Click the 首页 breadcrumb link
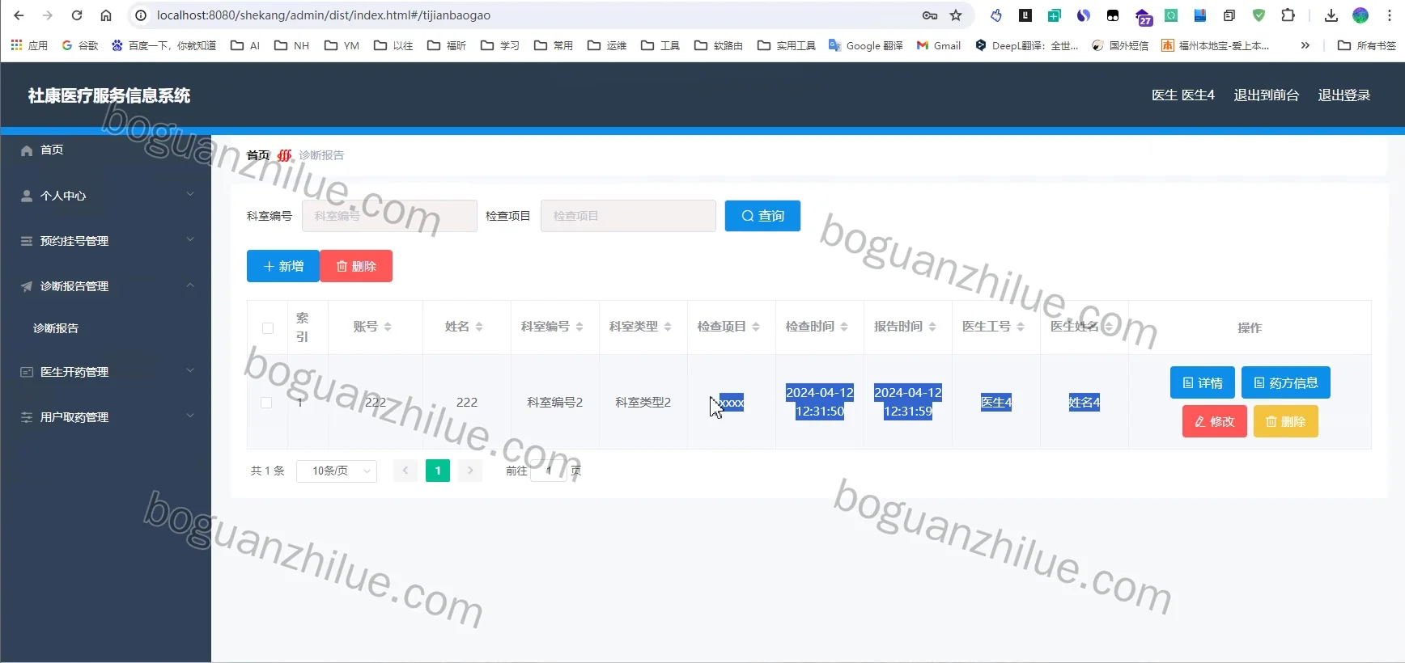 (258, 155)
